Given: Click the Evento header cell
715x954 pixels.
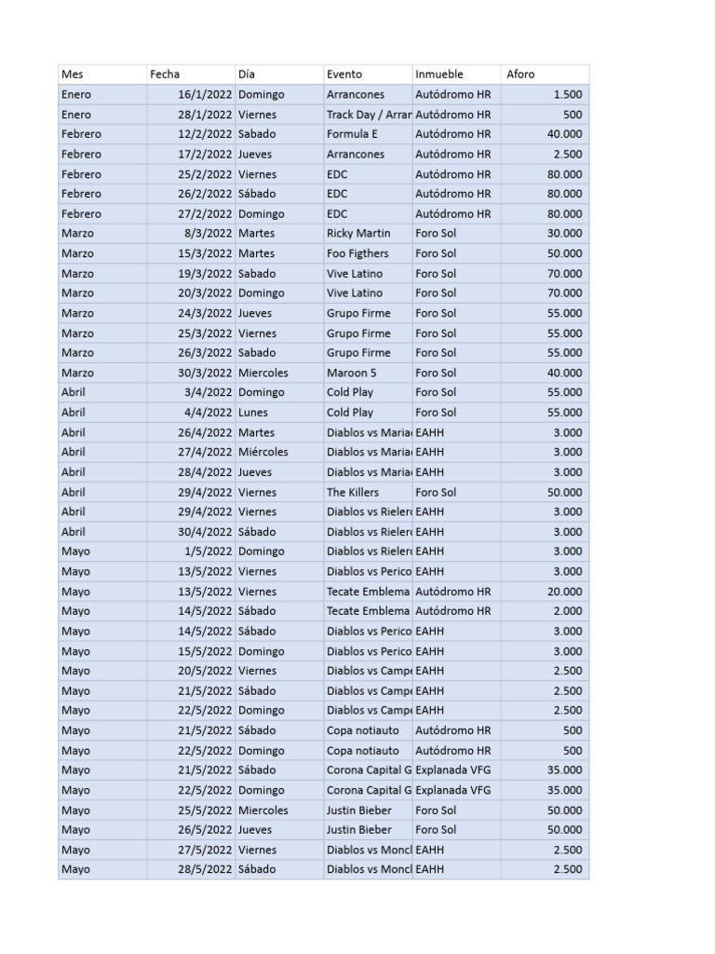Looking at the screenshot, I should click(x=368, y=75).
